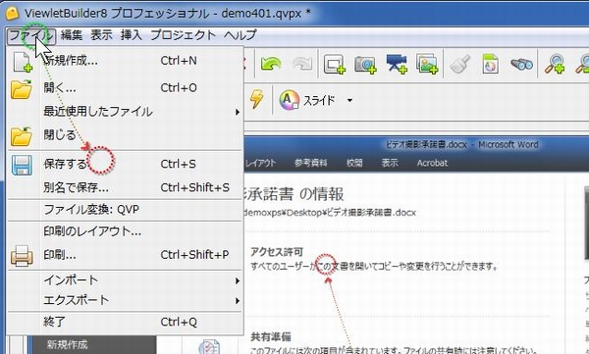Choose 保存する in the File menu
This screenshot has height=354, width=589.
[x=125, y=164]
